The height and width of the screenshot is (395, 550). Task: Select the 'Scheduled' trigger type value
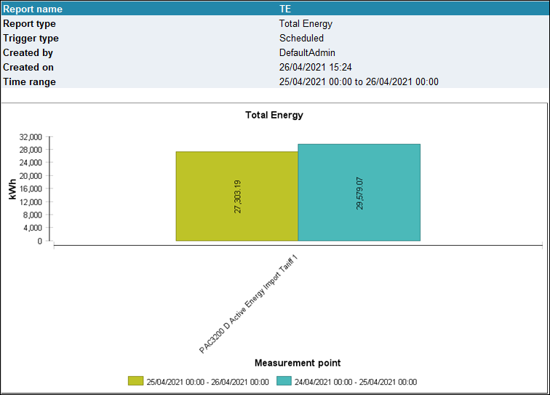[301, 38]
